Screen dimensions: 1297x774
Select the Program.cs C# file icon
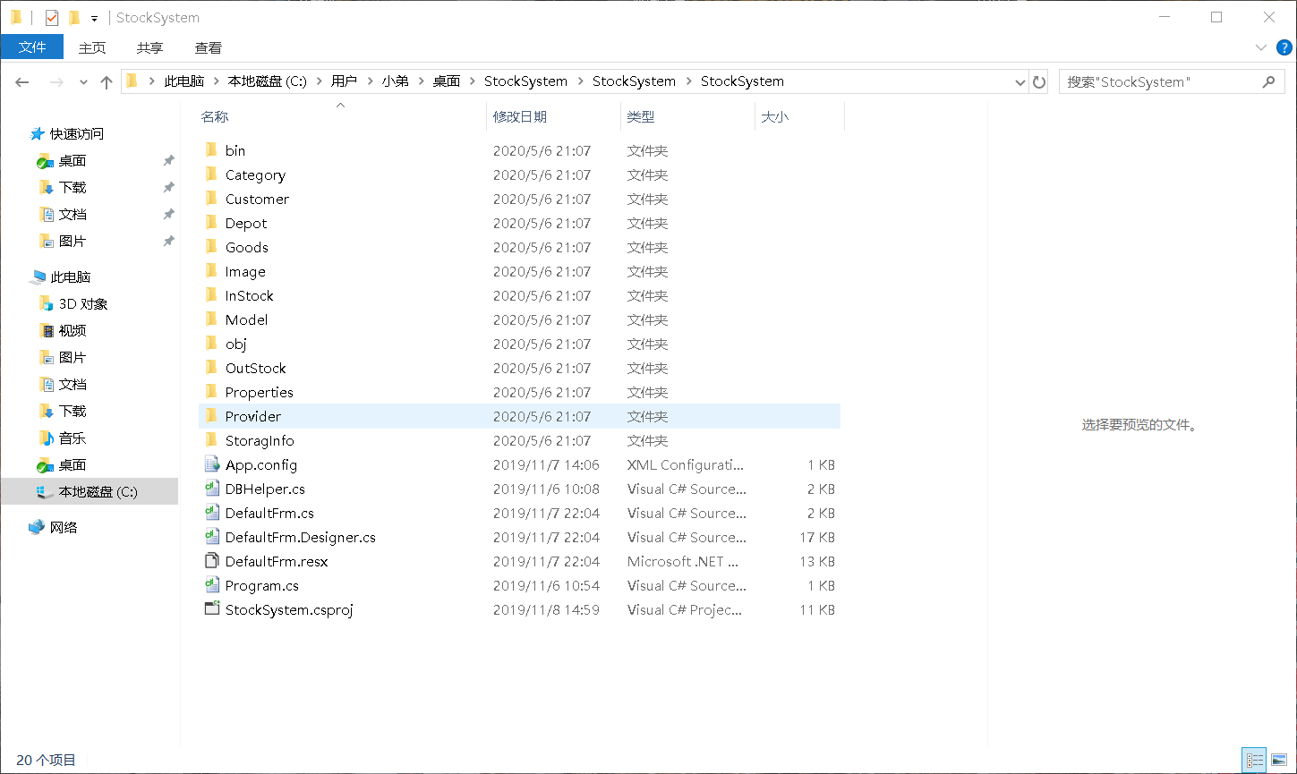click(x=212, y=585)
